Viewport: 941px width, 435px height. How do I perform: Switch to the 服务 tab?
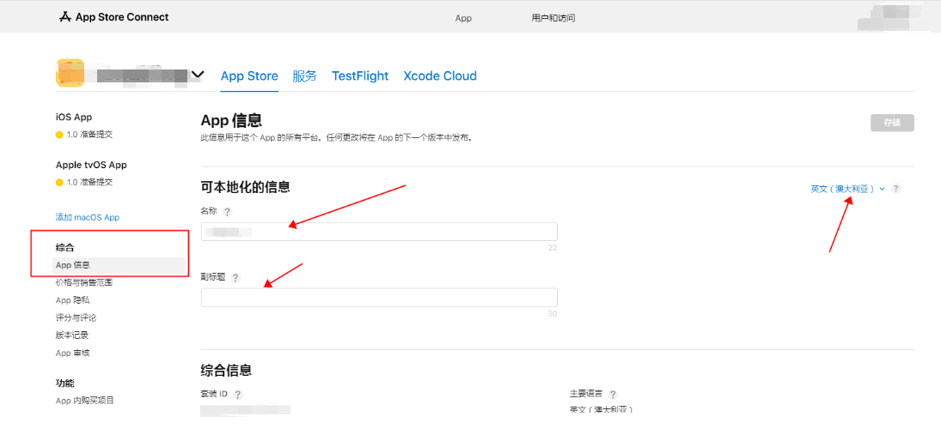(x=305, y=76)
